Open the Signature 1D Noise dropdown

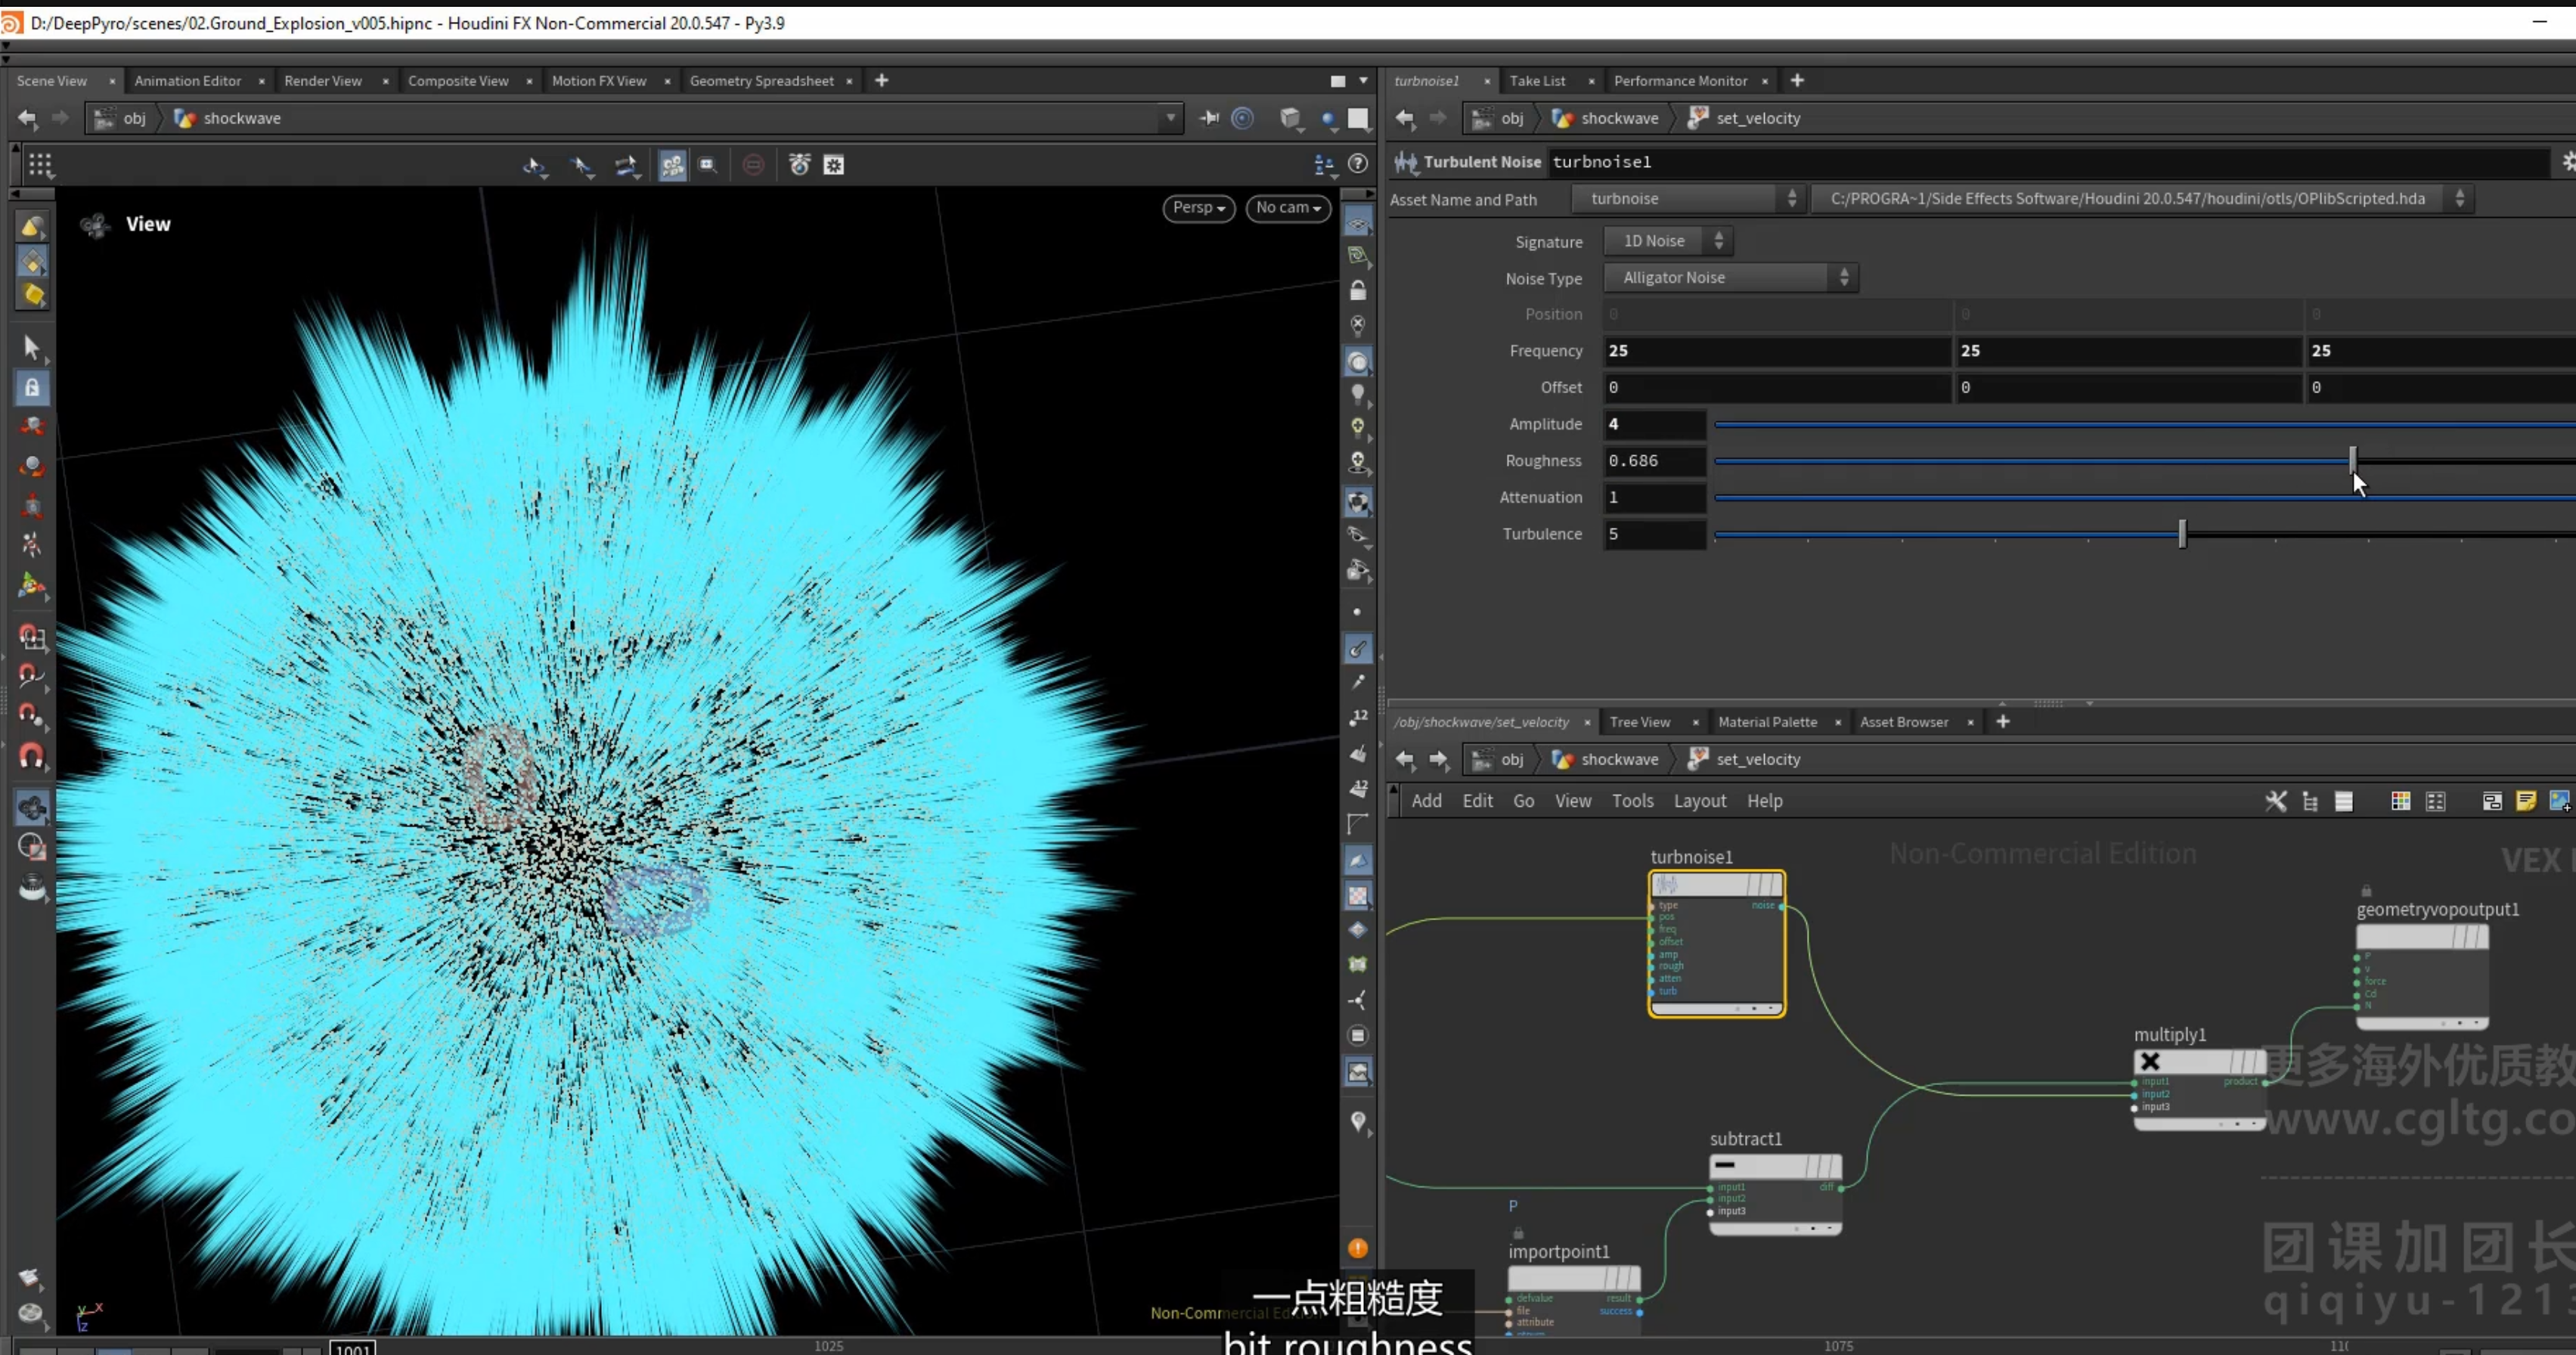(x=1669, y=241)
